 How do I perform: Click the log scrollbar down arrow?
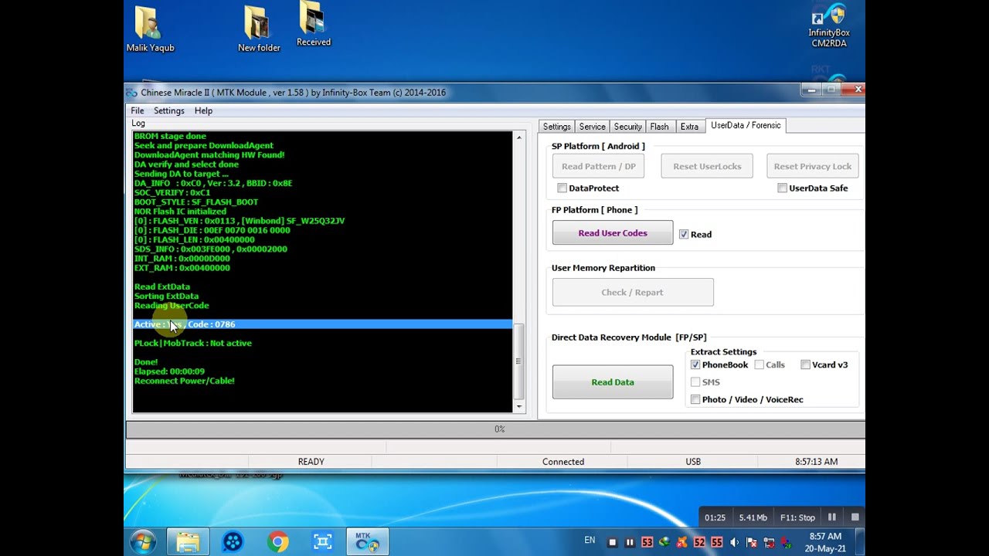(x=518, y=406)
